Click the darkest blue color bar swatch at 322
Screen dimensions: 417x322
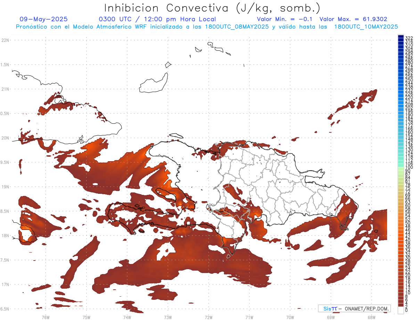pos(401,37)
